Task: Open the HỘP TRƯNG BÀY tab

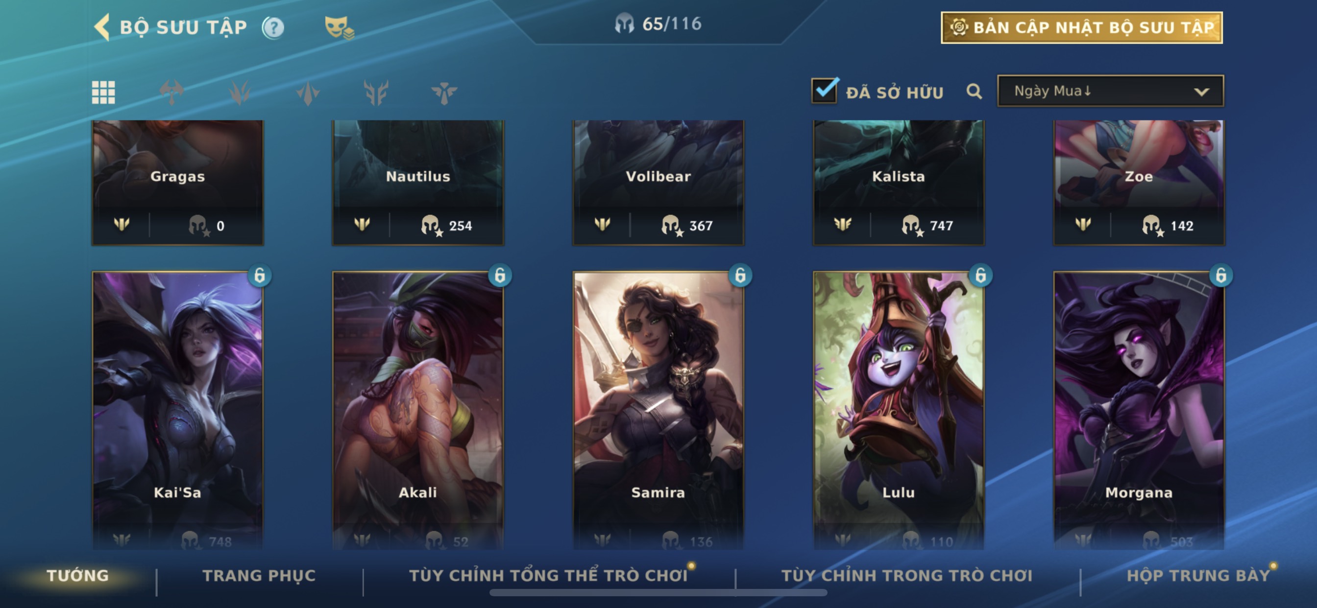Action: pyautogui.click(x=1198, y=575)
